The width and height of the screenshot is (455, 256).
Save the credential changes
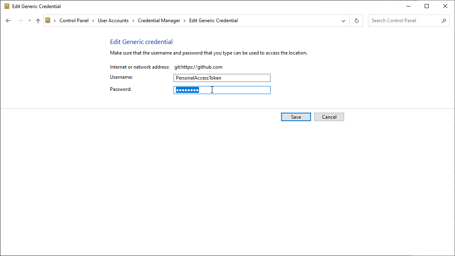[x=296, y=117]
